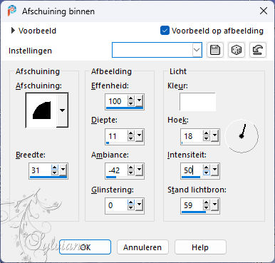
Task: Increase Effenheid value with up arrow
Action: pyautogui.click(x=131, y=98)
